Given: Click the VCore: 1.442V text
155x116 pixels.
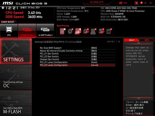Looking at the screenshot, I should 64,14.
